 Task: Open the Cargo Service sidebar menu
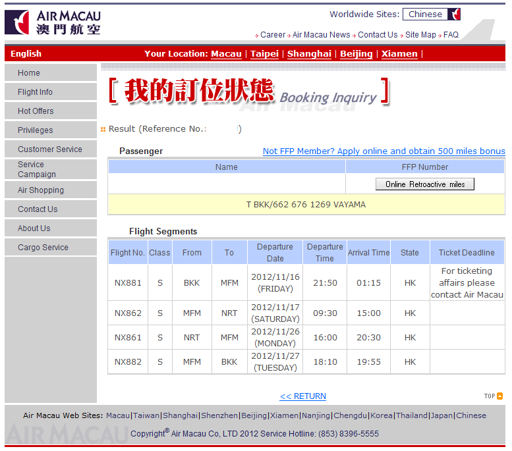(x=51, y=247)
